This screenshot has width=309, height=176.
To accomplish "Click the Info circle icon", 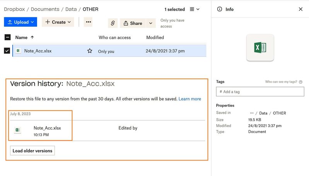I will click(x=220, y=9).
